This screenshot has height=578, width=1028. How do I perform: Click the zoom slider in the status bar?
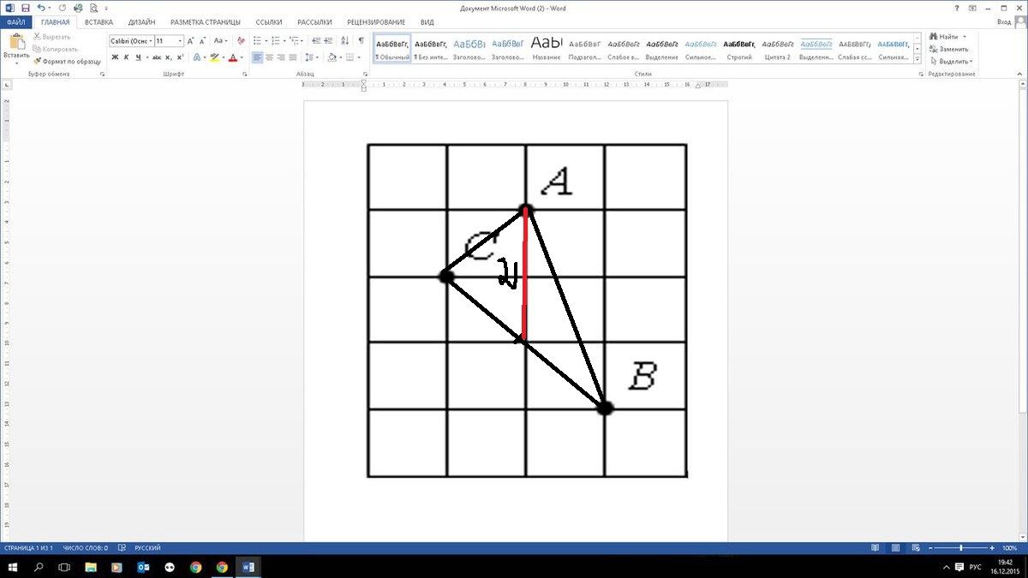[961, 547]
